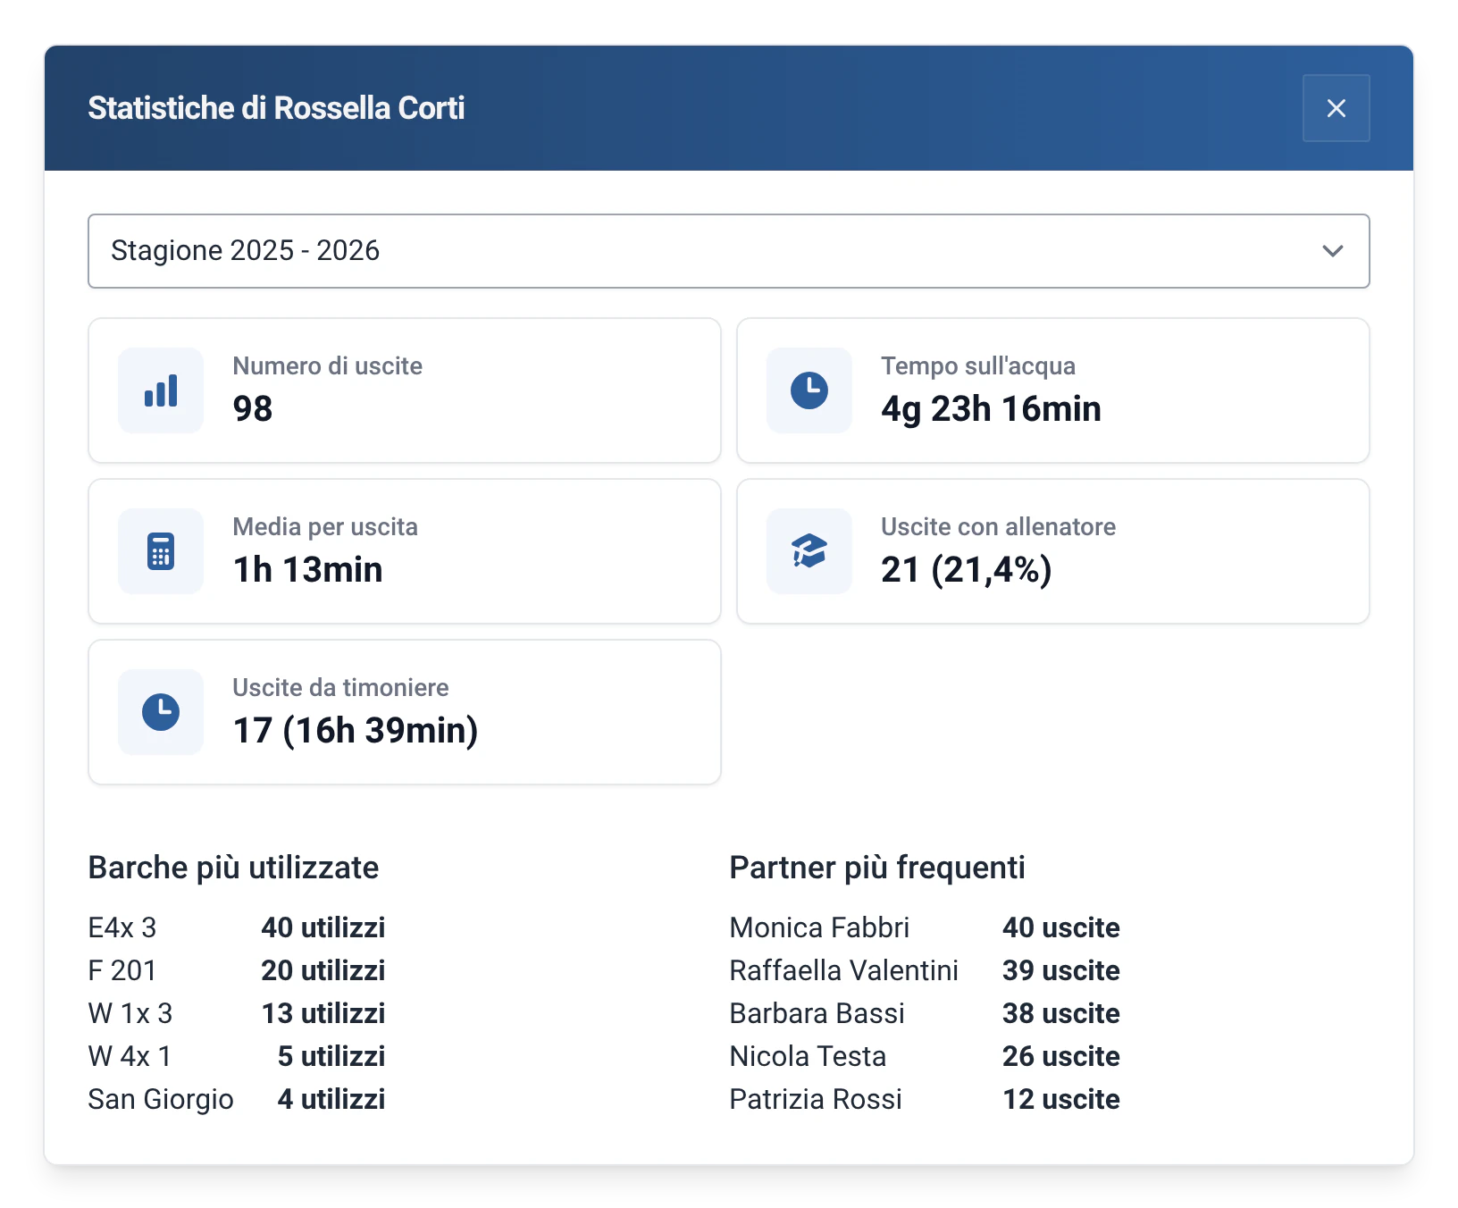Select the 21 (21,4%) value
Viewport: 1458px width, 1208px height.
click(967, 570)
